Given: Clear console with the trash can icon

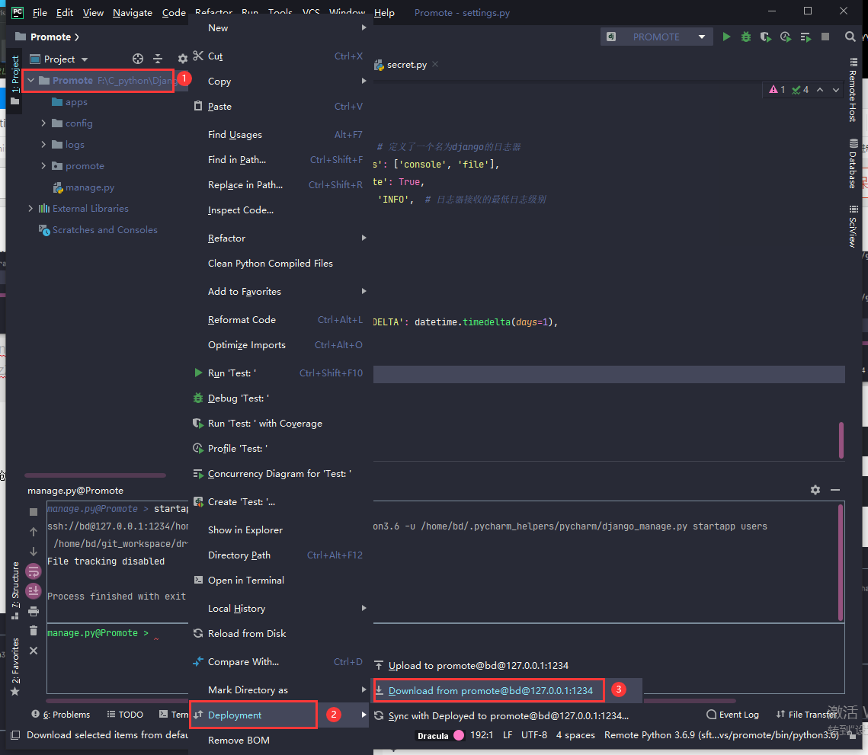Looking at the screenshot, I should (34, 631).
